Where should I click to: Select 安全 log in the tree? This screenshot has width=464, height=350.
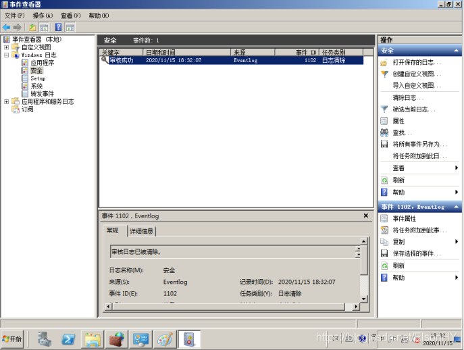(36, 70)
